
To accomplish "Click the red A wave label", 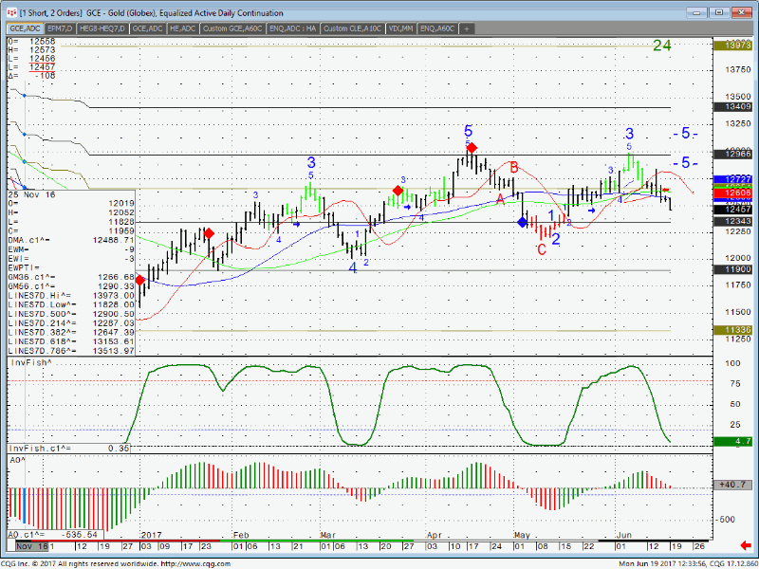I will (x=501, y=199).
